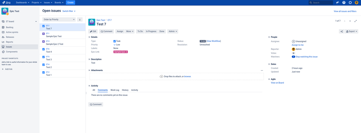Open the Projects menu
The width and height of the screenshot is (361, 133).
pos(36,3)
